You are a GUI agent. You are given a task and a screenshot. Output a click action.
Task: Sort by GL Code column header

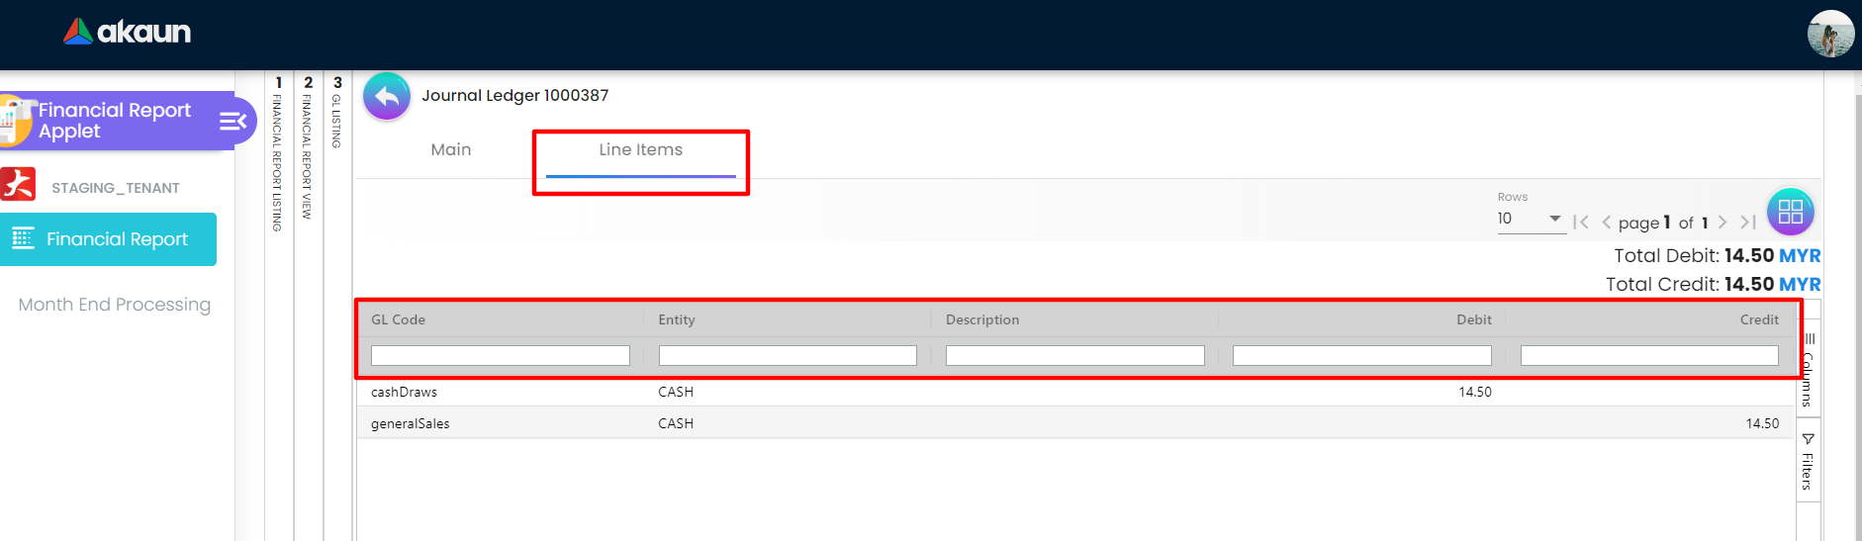pyautogui.click(x=398, y=319)
